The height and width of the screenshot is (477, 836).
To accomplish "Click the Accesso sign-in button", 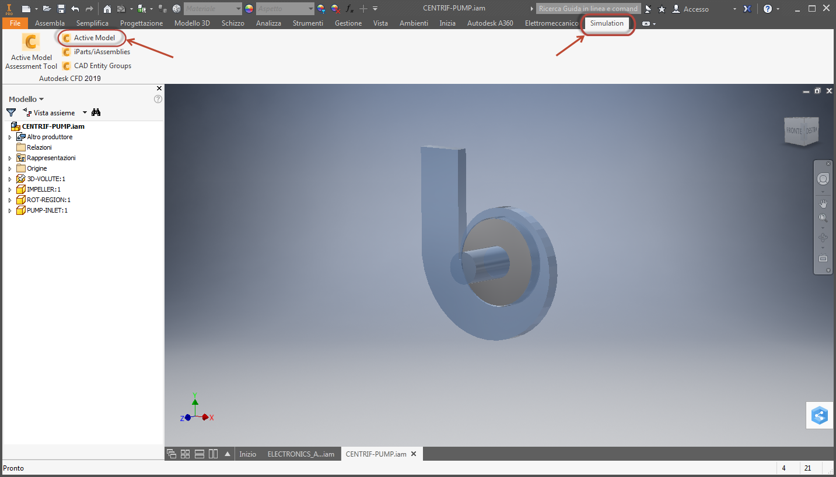I will coord(691,9).
